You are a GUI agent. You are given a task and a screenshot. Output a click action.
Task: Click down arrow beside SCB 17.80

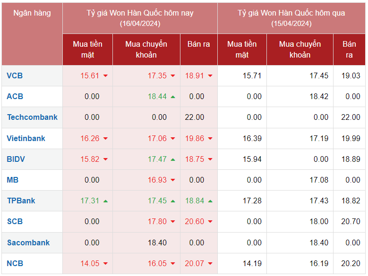point(173,221)
